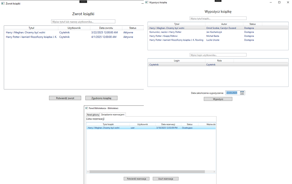292x184 pixels.
Task: Click Oczekująca status in reservation row
Action: (x=187, y=128)
